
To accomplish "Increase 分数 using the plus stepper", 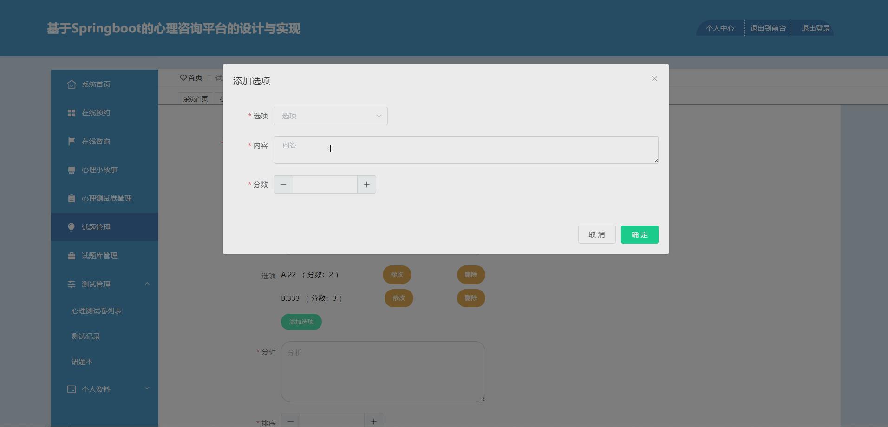I will pyautogui.click(x=366, y=184).
